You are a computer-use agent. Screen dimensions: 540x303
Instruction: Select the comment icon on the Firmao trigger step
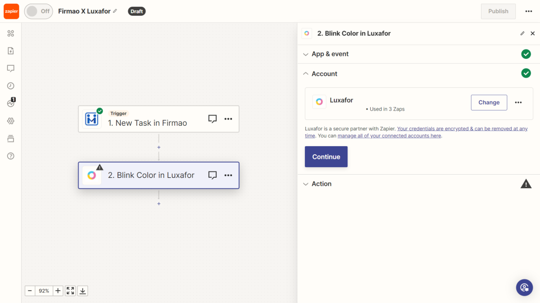point(212,119)
